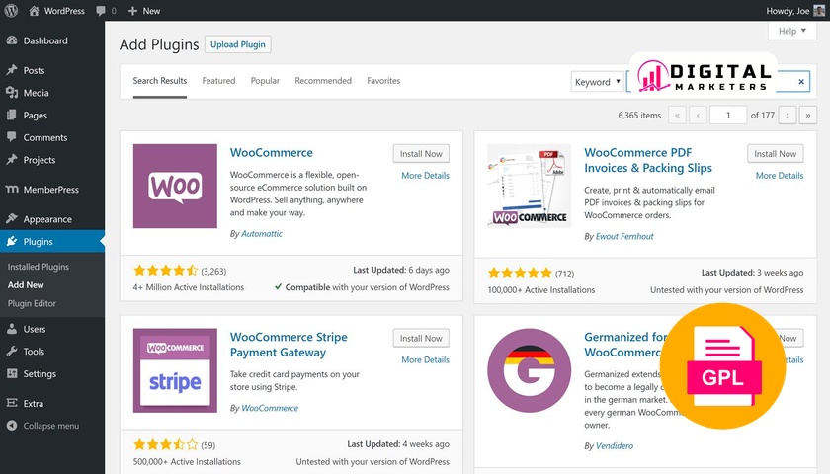The image size is (830, 474).
Task: Install WooCommerce Stripe Payment Gateway now
Action: (421, 338)
